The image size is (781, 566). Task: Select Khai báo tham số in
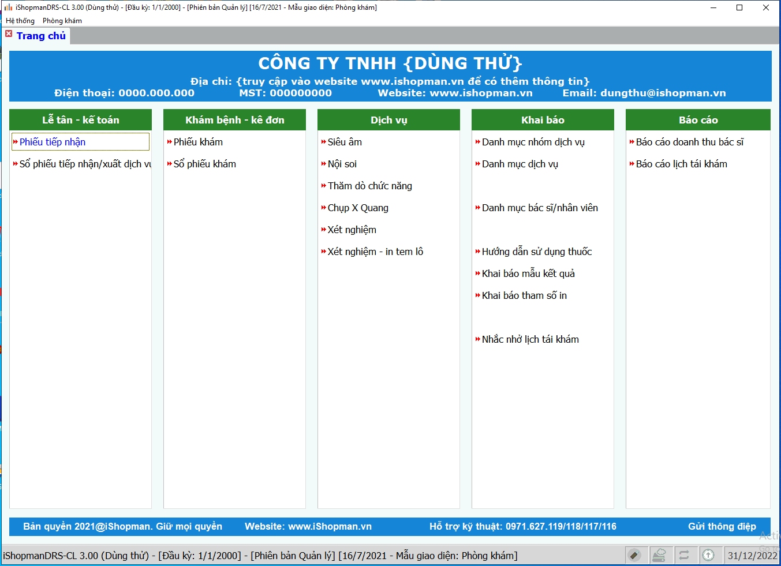click(524, 295)
